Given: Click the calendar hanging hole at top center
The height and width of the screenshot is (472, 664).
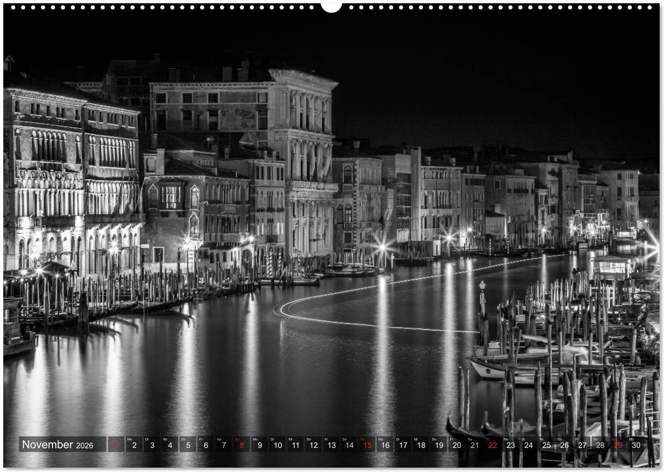Looking at the screenshot, I should coord(331,5).
